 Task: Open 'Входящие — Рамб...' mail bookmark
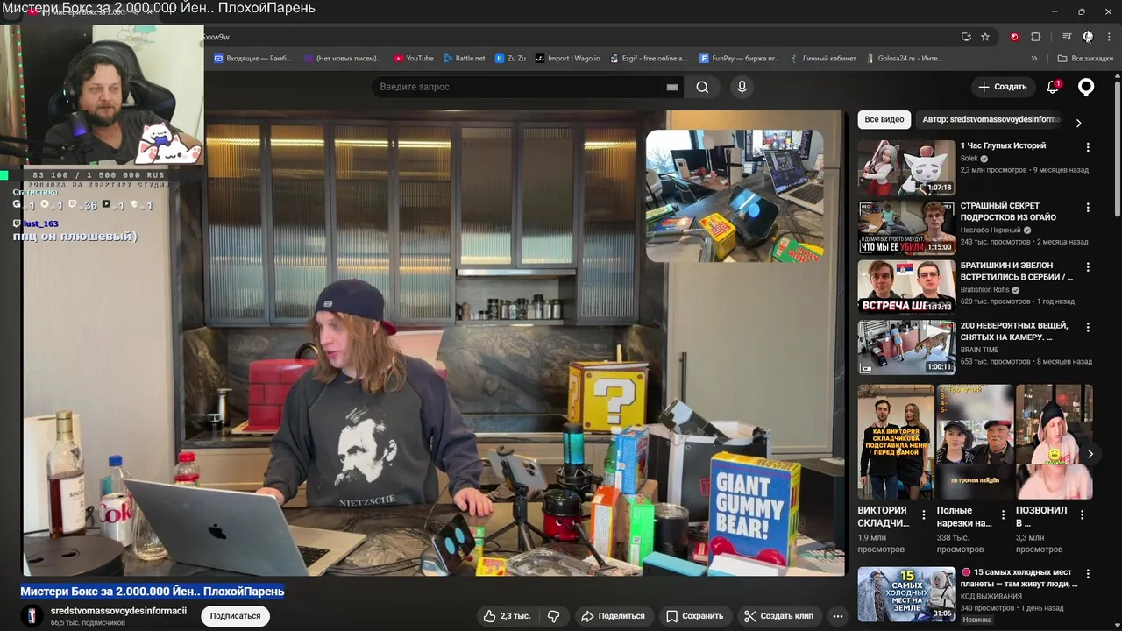point(252,59)
